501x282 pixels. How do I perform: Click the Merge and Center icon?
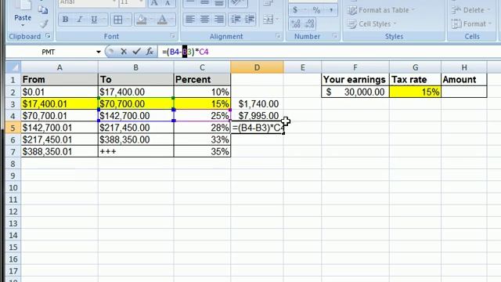[x=268, y=20]
